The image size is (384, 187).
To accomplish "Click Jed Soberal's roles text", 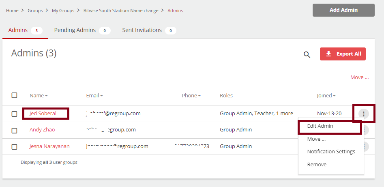I will point(256,114).
